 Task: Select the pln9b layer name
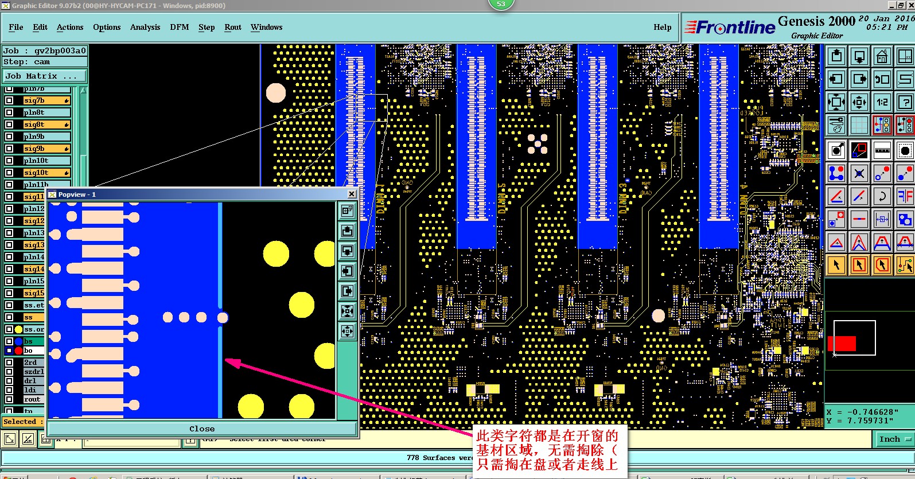pyautogui.click(x=47, y=137)
